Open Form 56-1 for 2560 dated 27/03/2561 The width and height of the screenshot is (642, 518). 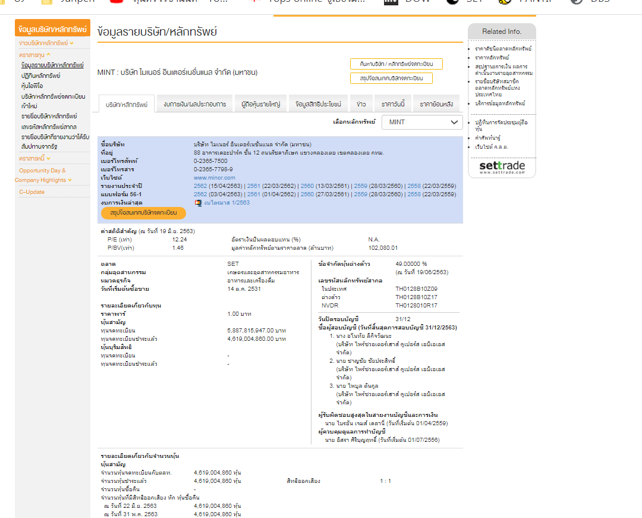(307, 194)
